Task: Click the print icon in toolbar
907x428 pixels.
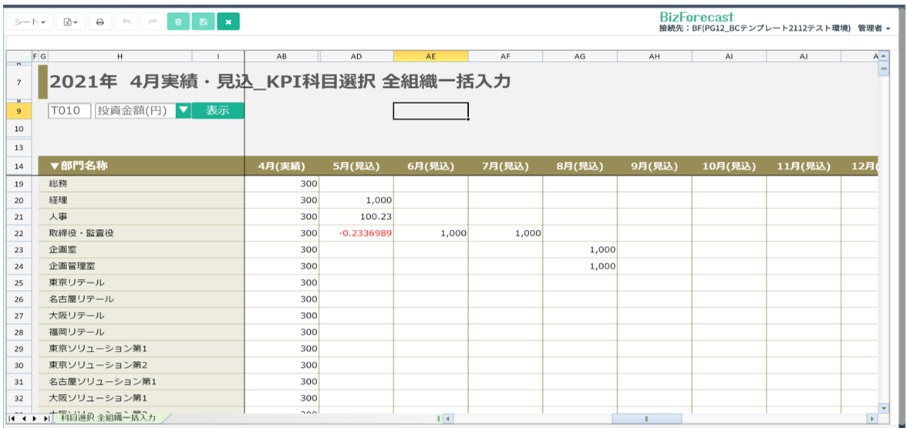Action: [x=99, y=22]
